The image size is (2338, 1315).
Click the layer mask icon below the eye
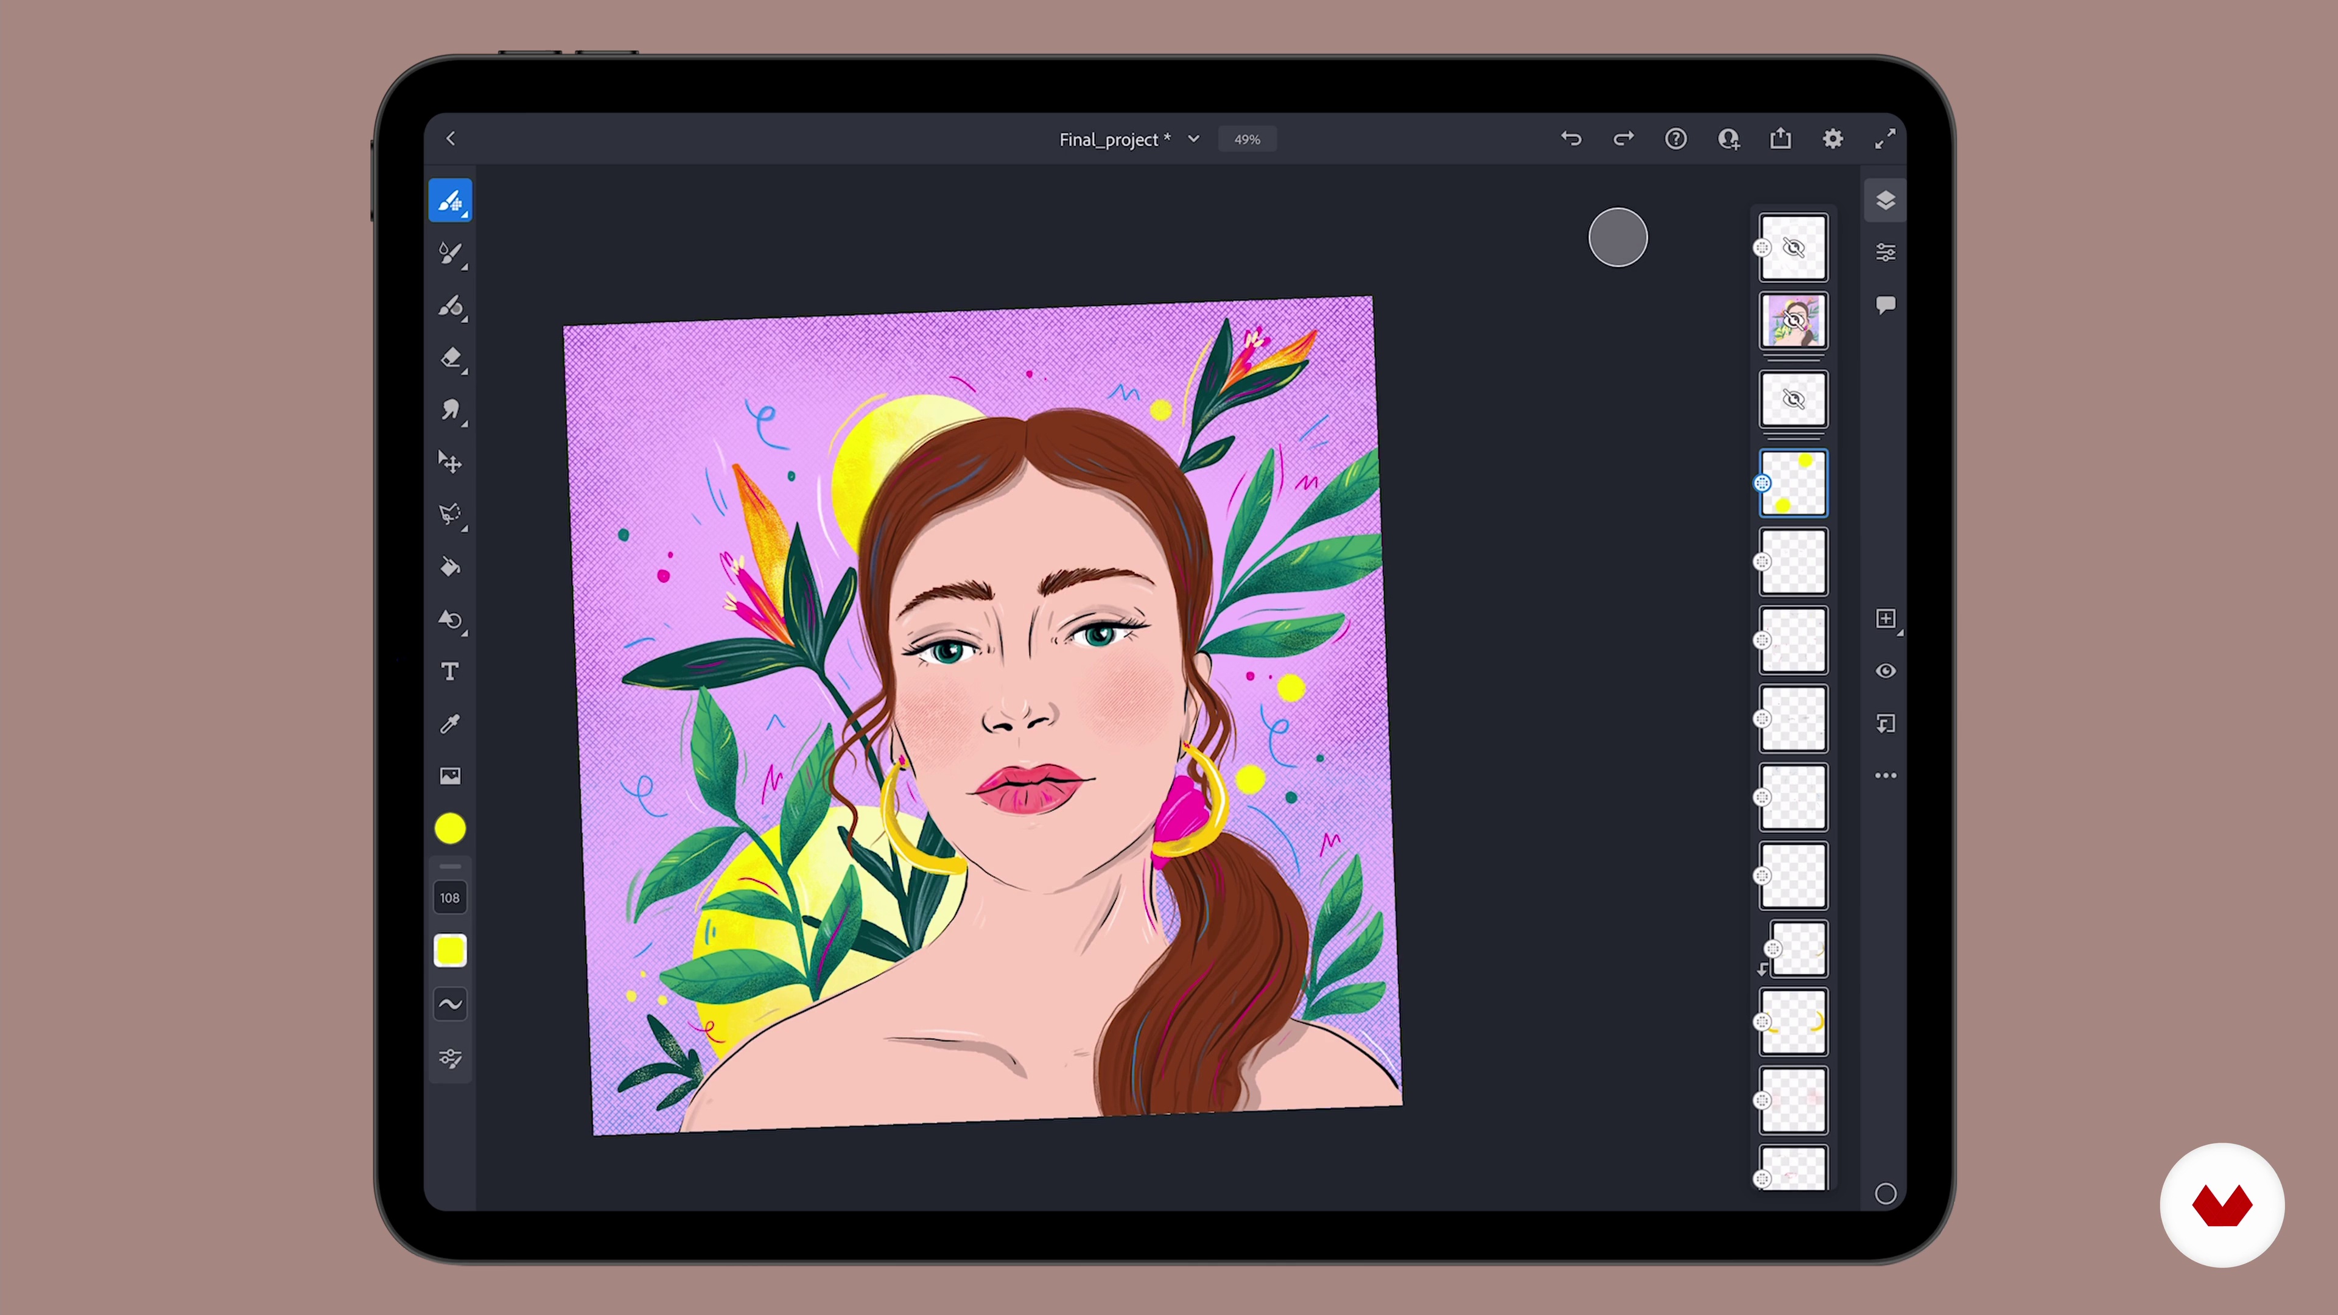[1885, 724]
